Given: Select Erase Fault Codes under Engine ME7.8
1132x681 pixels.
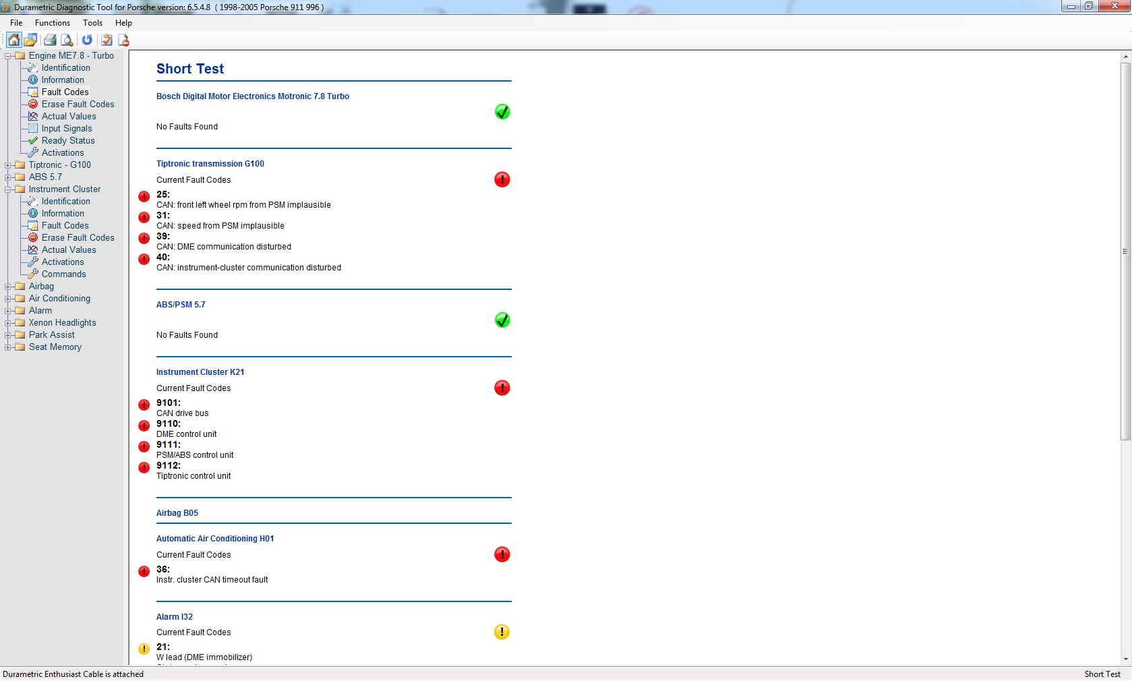Looking at the screenshot, I should (x=78, y=105).
